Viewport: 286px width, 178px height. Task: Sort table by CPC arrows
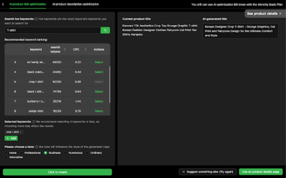click(86, 49)
